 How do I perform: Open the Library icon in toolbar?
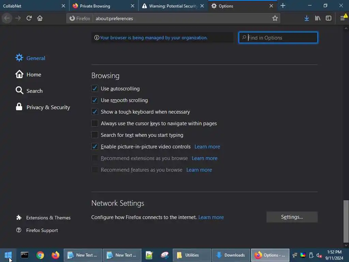coord(318,18)
